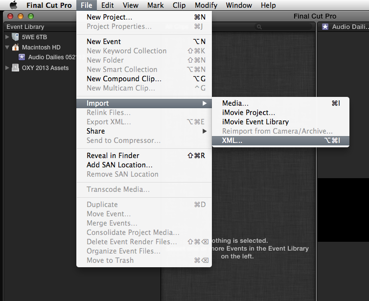
Task: Click the green zoom window button
Action: [31, 16]
